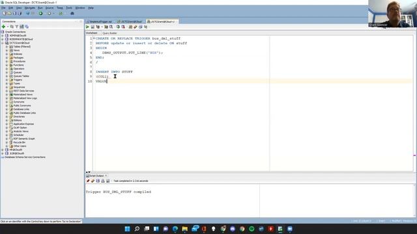Click the Save All icon in main toolbar
This screenshot has height=234, width=417.
[x=20, y=13]
